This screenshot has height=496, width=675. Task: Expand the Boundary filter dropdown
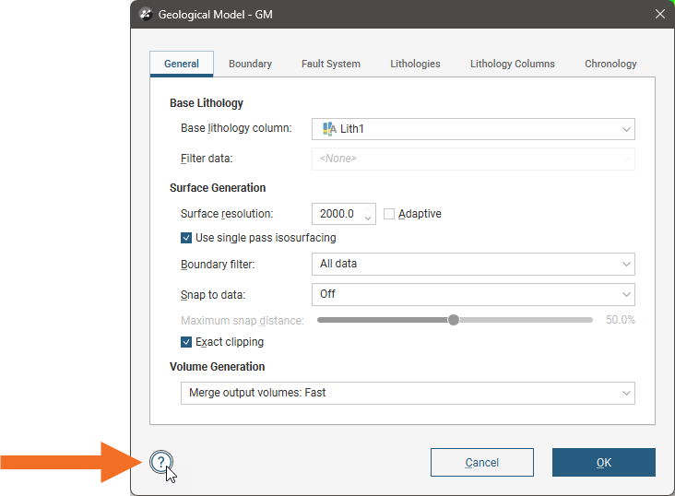(x=473, y=264)
